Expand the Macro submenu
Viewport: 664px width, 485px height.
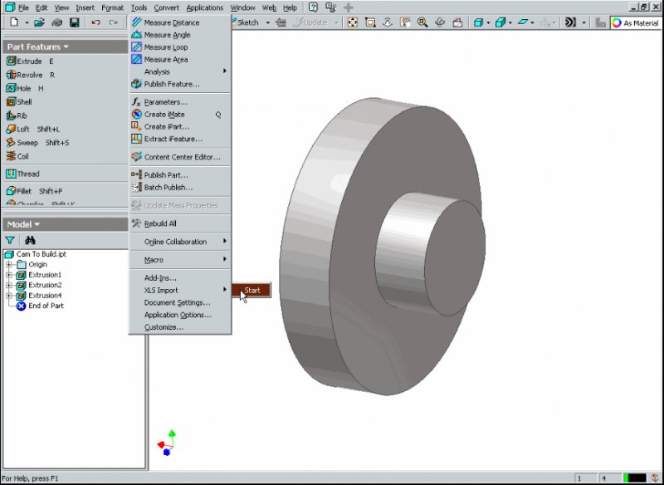(x=180, y=260)
